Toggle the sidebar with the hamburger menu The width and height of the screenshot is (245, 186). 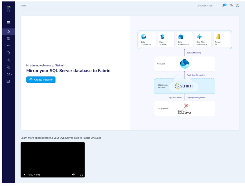8,22
